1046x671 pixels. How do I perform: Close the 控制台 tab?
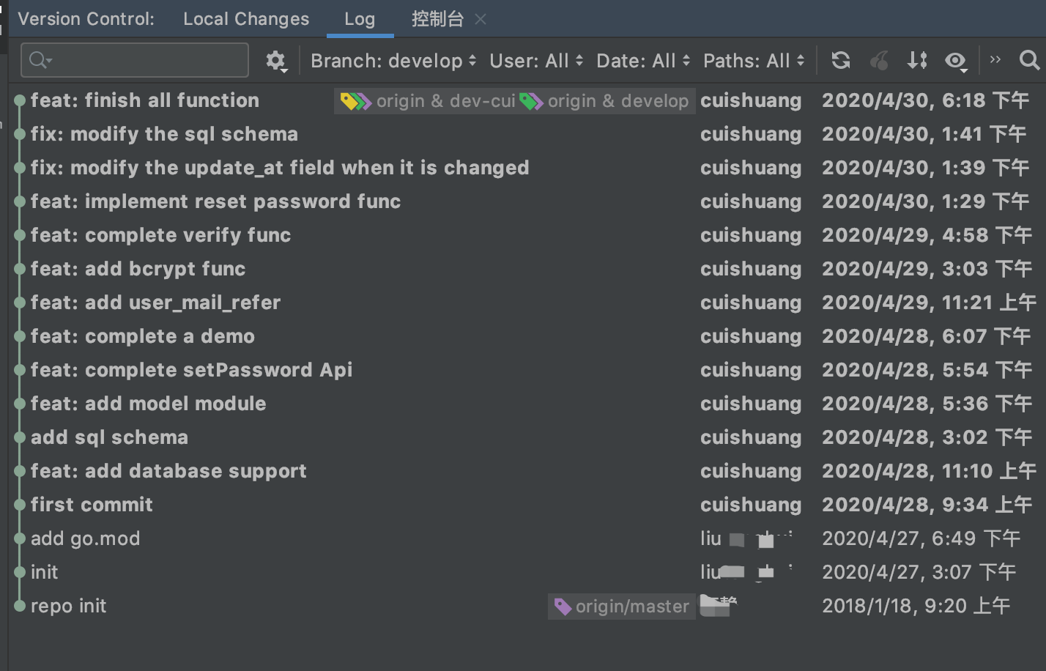tap(481, 20)
